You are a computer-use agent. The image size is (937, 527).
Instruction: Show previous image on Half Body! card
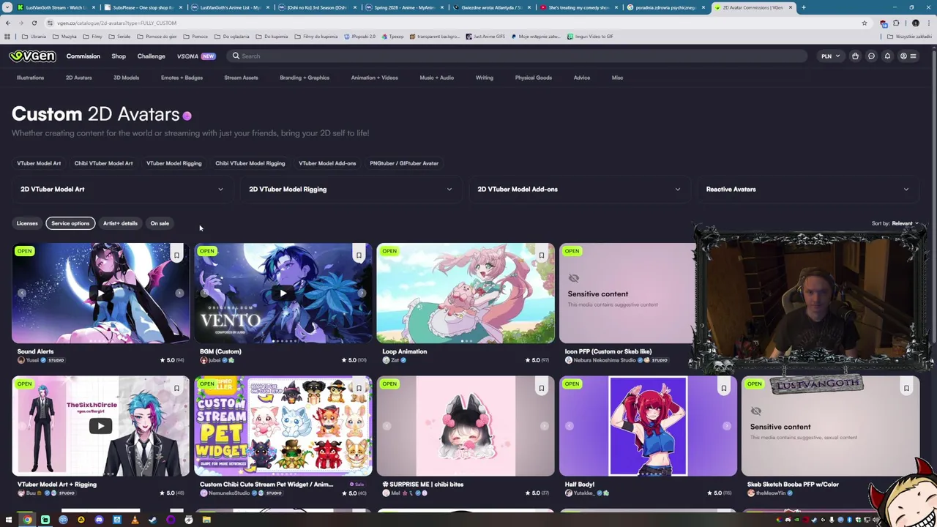coord(570,426)
